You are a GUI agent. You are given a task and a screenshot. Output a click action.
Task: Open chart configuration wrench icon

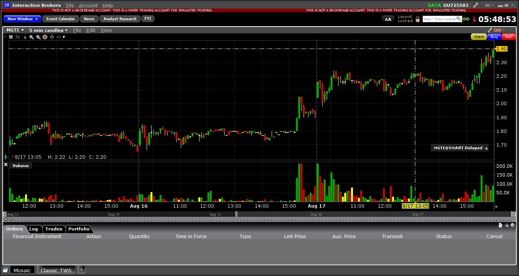click(x=490, y=30)
